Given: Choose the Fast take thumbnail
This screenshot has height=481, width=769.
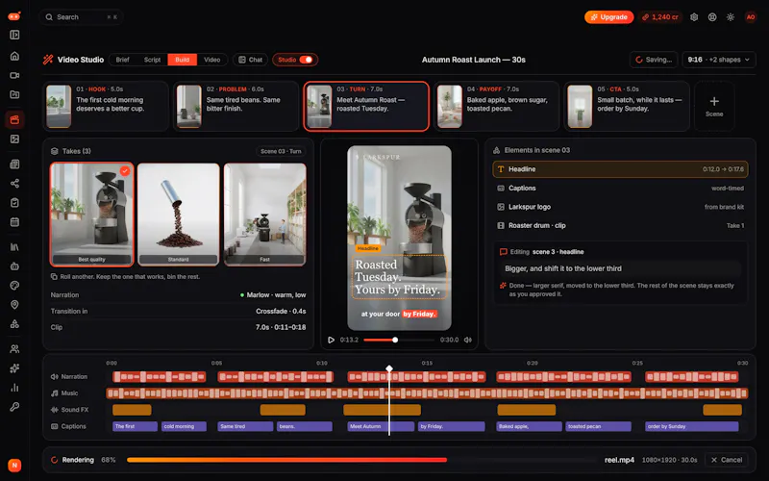Looking at the screenshot, I should point(265,215).
